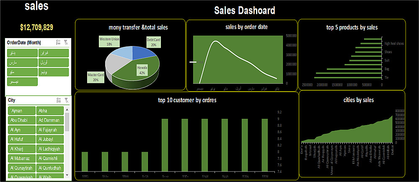The width and height of the screenshot is (419, 182).
Task: Clear filter on City slicer
Action: click(x=67, y=100)
